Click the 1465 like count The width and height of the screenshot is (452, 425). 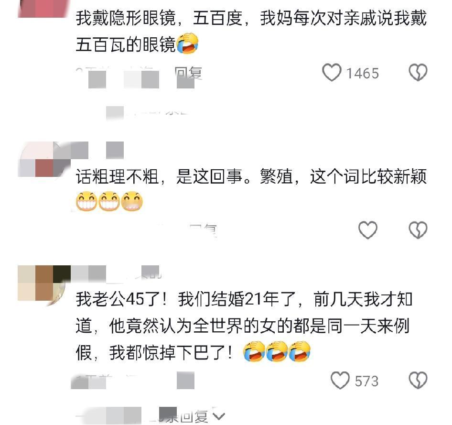[363, 73]
